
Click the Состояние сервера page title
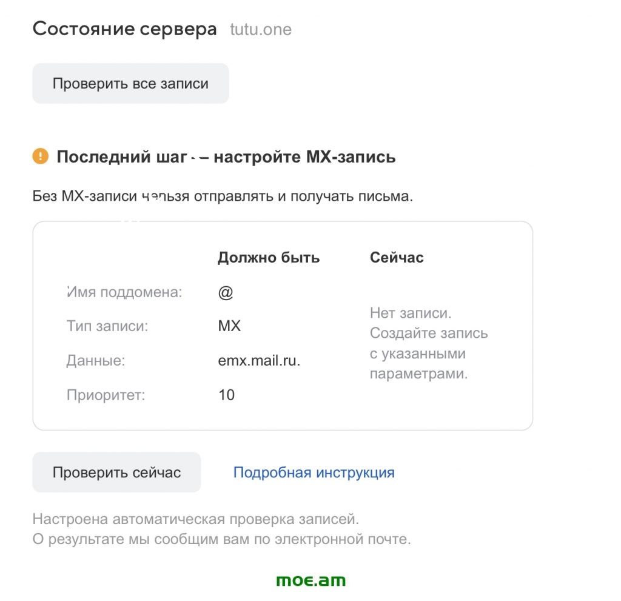click(124, 29)
